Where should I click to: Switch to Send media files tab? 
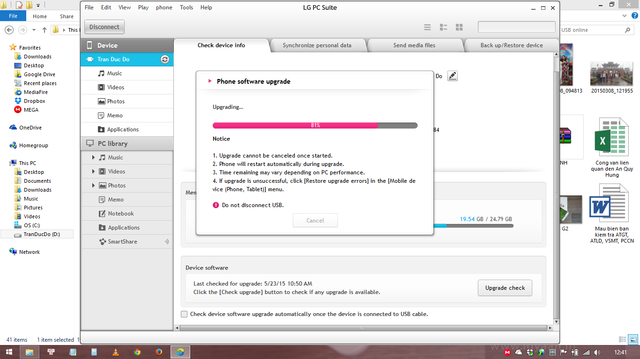click(414, 45)
